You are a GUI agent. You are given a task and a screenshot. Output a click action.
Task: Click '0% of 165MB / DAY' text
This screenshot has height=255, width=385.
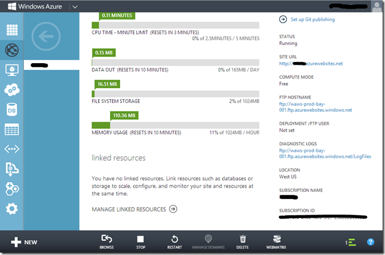pos(239,70)
